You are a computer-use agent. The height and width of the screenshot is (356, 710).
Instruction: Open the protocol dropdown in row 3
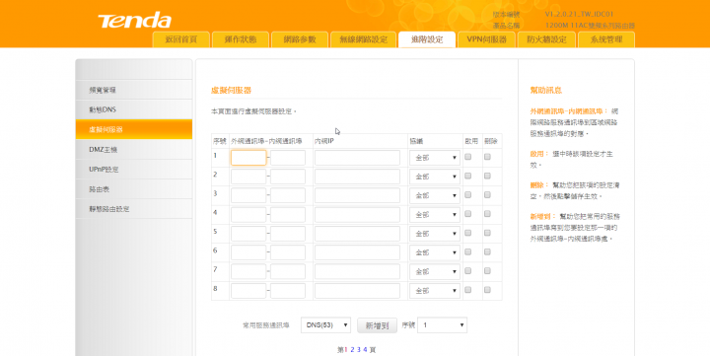point(435,195)
